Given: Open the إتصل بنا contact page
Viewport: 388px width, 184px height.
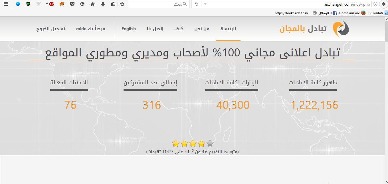Looking at the screenshot, I should 155,29.
